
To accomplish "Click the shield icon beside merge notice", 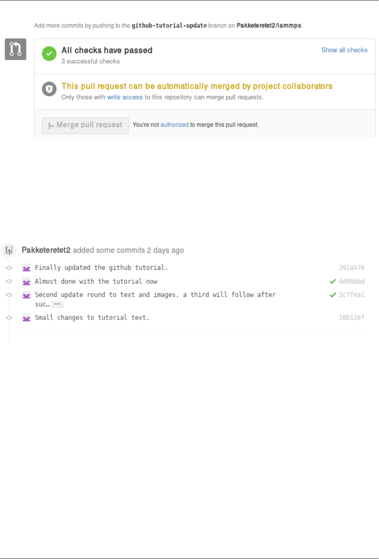I will click(x=49, y=89).
